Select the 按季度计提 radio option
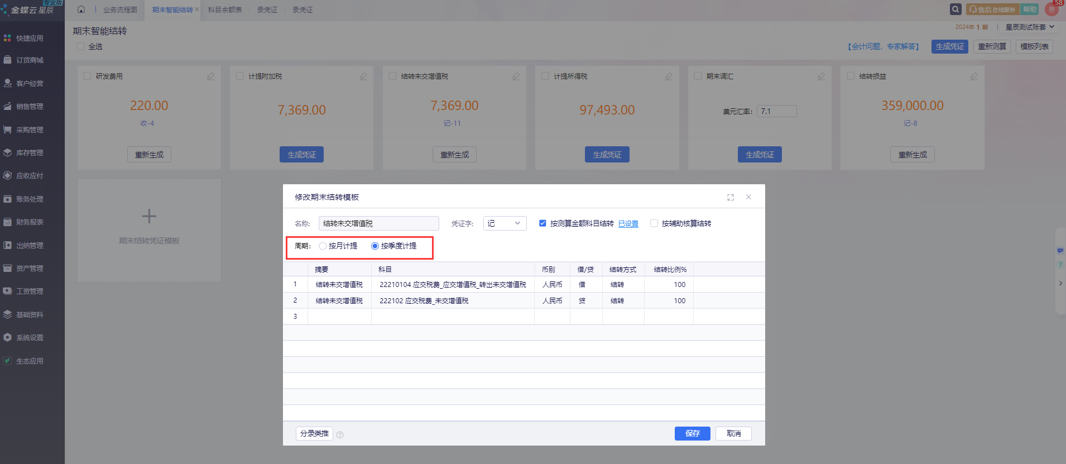 375,246
